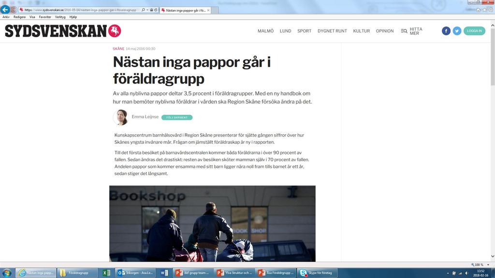Screen dimensions: 495x278
Task: Click the page scrollbar down arrow
Action: 492,256
